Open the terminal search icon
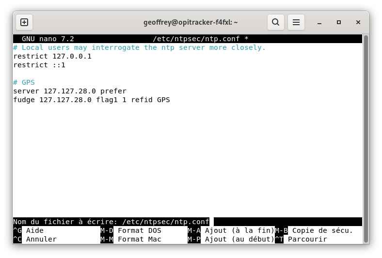Viewport: 382px width, 258px height. tap(275, 22)
